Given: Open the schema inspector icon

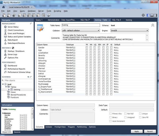Looking at the screenshot, I should point(14,15).
